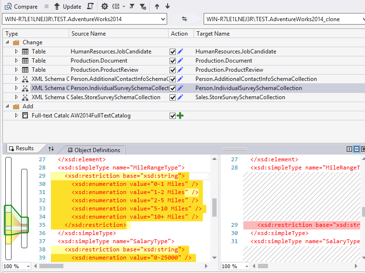Click the Compare button

[x=21, y=7]
